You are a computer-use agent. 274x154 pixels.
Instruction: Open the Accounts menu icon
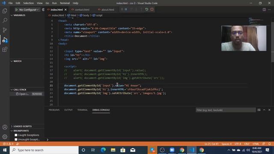(x=5, y=127)
